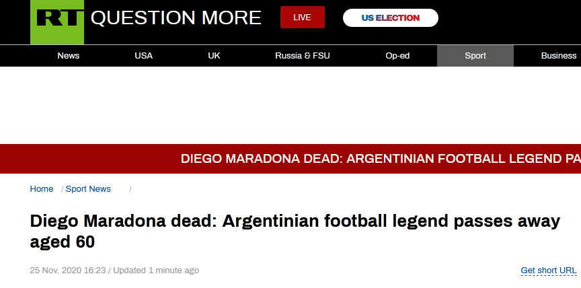Go to the Business section
Image resolution: width=581 pixels, height=288 pixels.
[x=558, y=56]
